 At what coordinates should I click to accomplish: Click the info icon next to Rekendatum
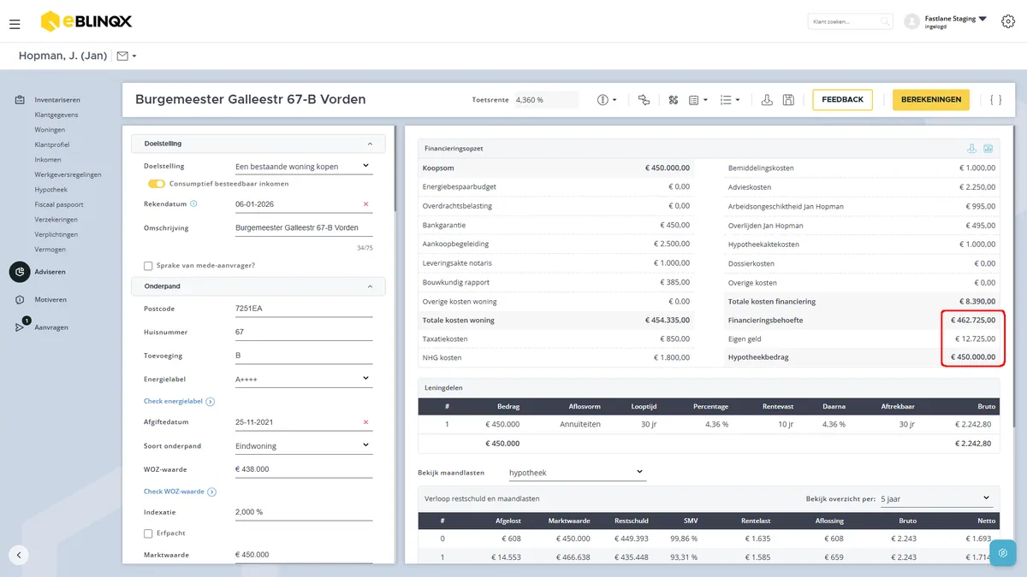[193, 204]
